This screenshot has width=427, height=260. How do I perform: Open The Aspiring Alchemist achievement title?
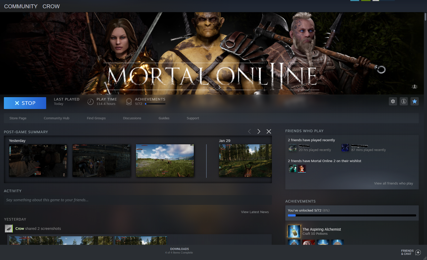pyautogui.click(x=322, y=229)
